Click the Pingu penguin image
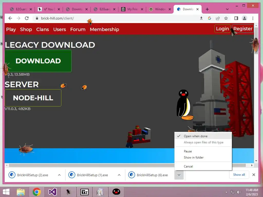Screen dimensions: 263x197 point(185,105)
